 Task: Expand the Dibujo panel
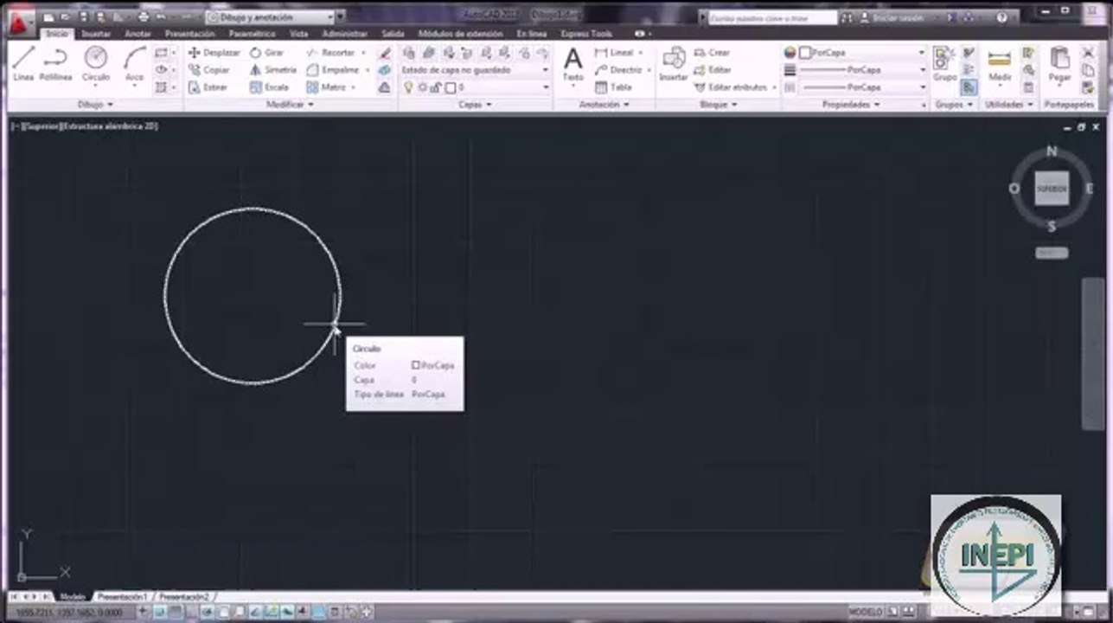(95, 105)
